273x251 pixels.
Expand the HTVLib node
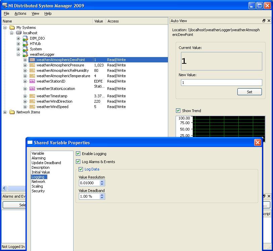18,44
